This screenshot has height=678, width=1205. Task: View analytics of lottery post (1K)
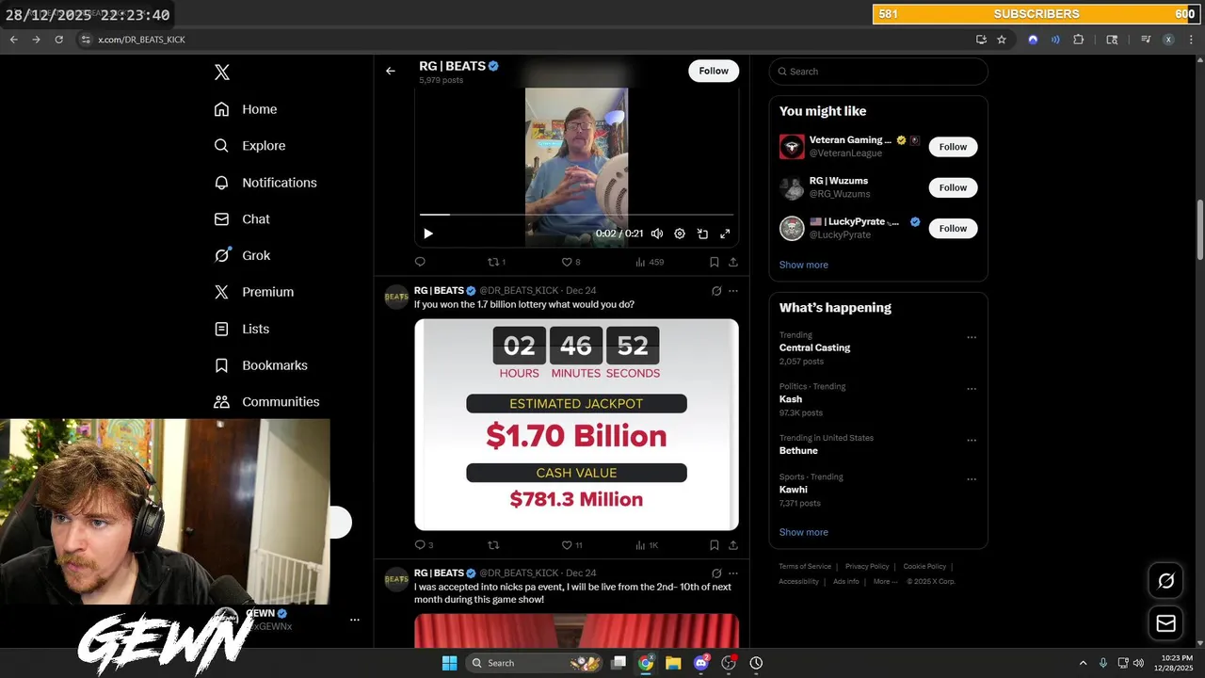(647, 545)
